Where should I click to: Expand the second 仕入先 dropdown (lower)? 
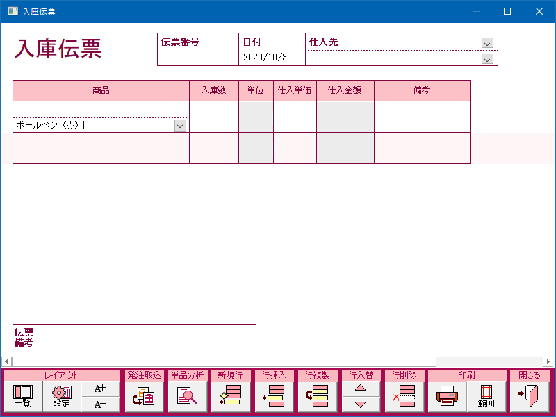[x=487, y=59]
